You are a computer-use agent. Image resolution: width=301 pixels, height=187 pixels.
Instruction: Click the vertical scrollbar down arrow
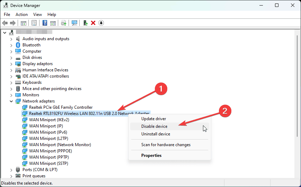298,176
